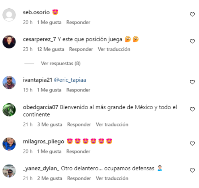Open ivantapia21's profile photo
Image resolution: width=199 pixels, height=188 pixels.
[x=9, y=82]
